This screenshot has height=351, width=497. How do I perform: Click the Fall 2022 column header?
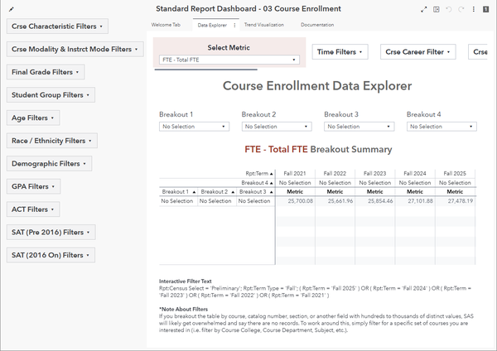tap(335, 174)
